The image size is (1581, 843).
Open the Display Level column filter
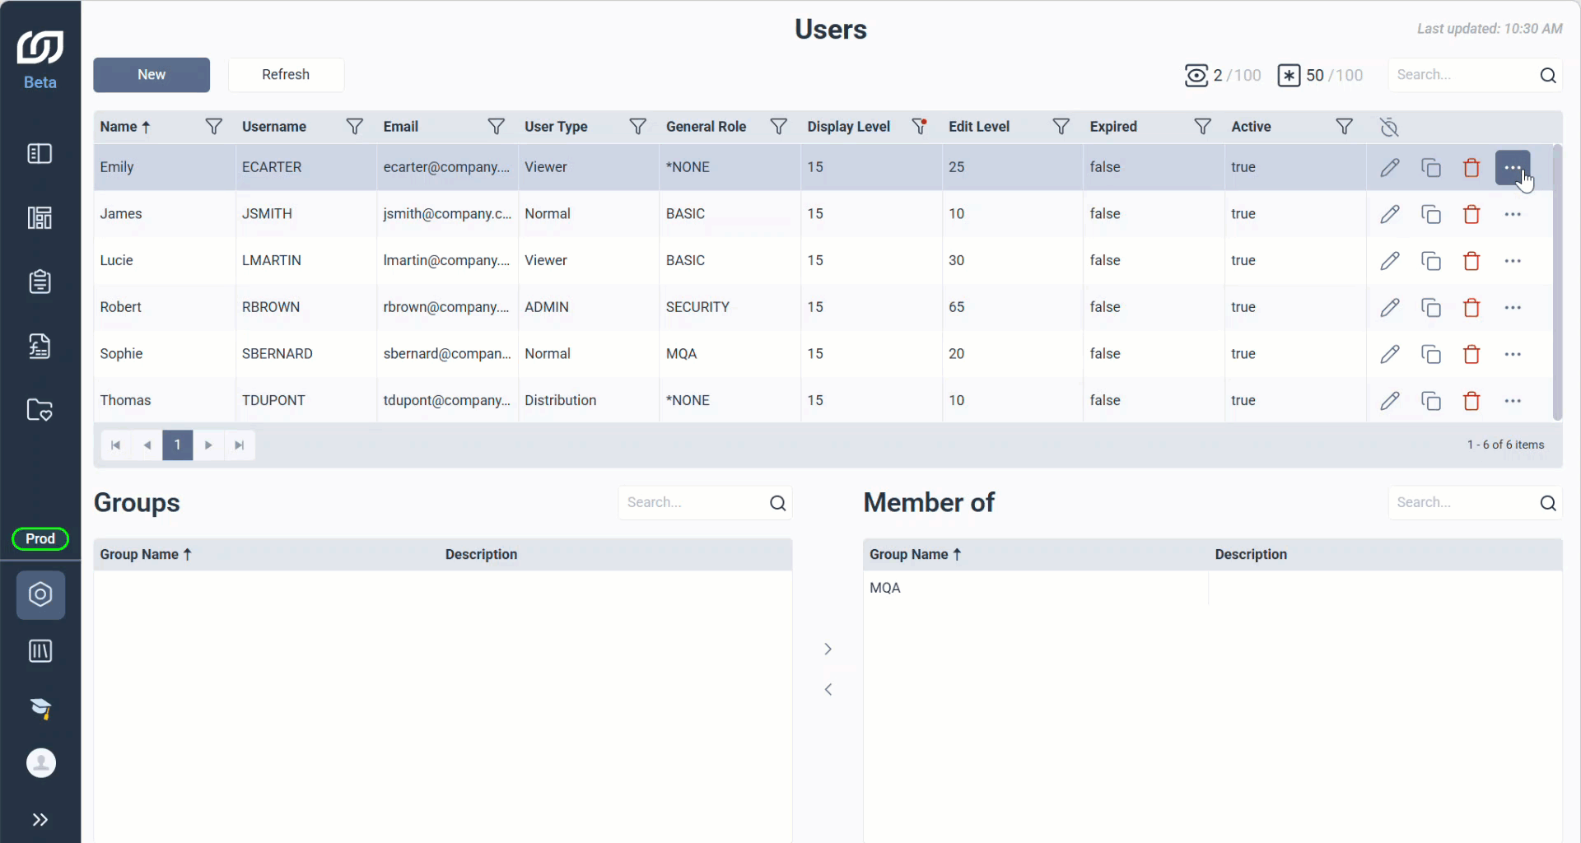click(x=920, y=126)
